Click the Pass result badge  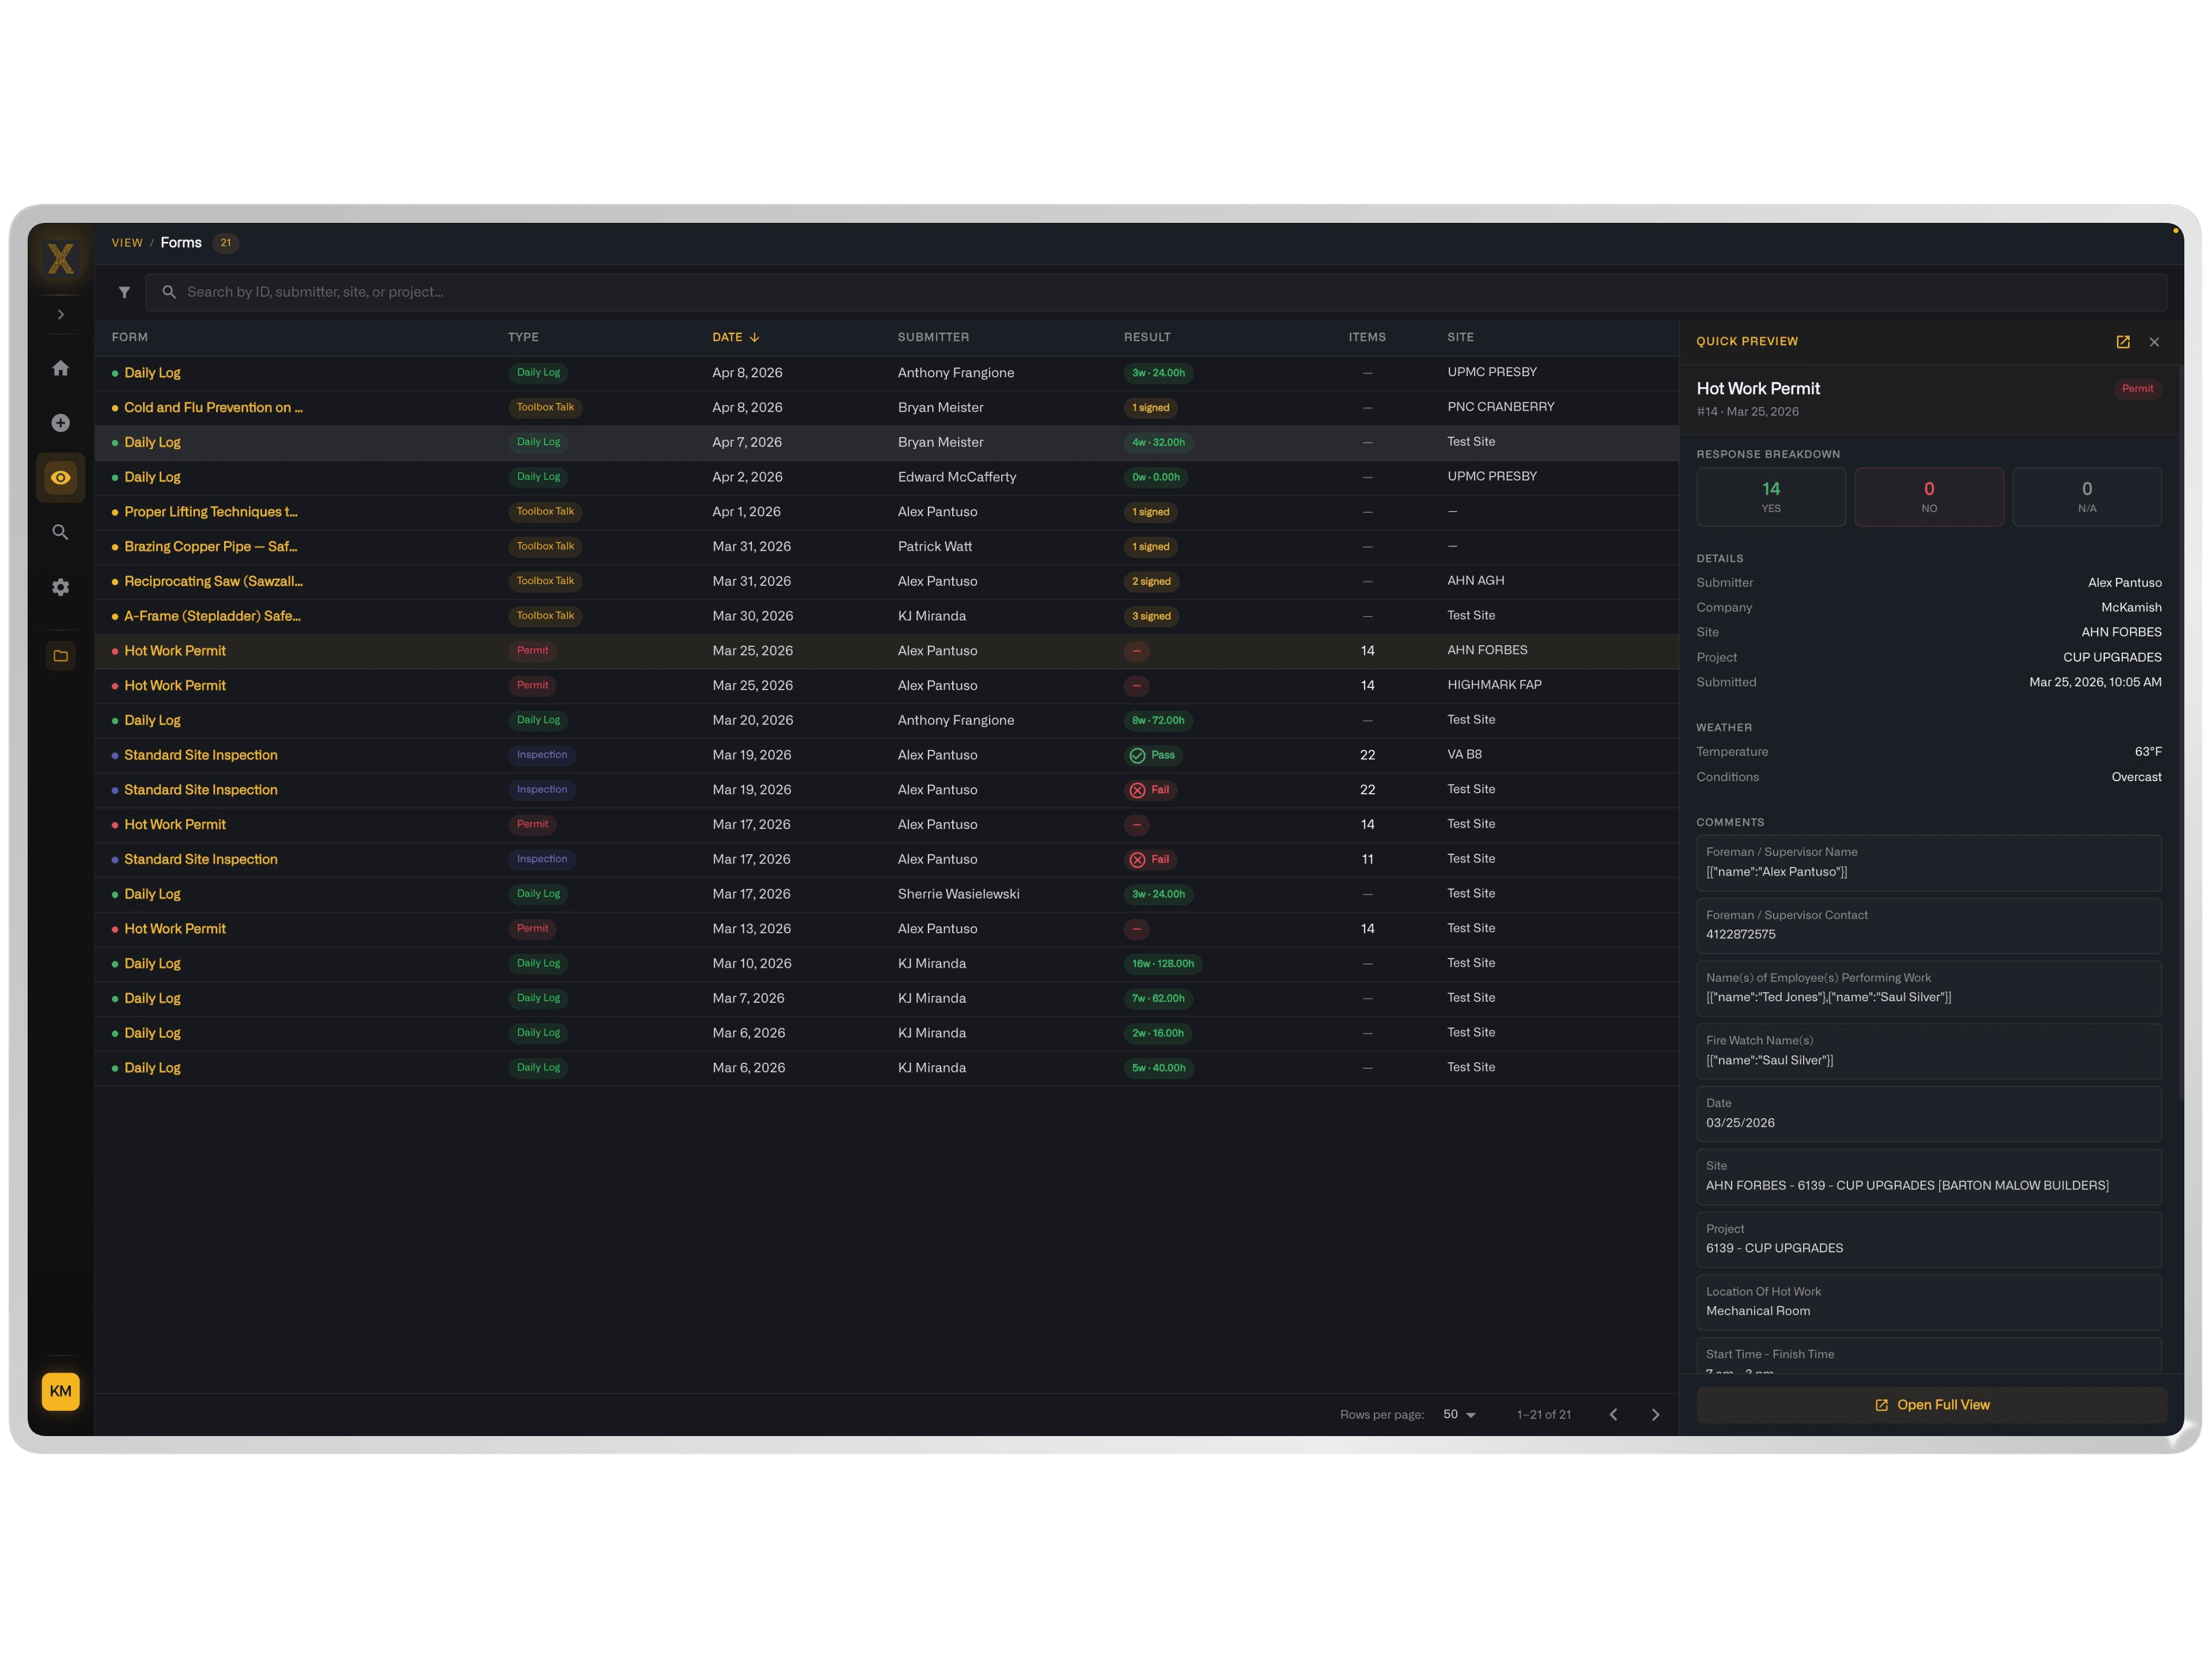1152,755
